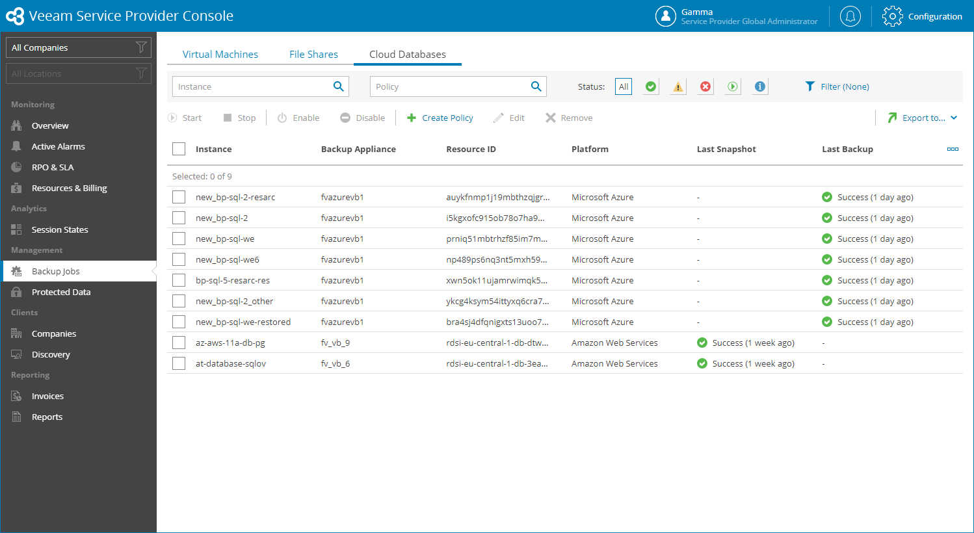Check the bp-sql-5-resarc-res row checkbox
This screenshot has width=974, height=533.
(179, 280)
